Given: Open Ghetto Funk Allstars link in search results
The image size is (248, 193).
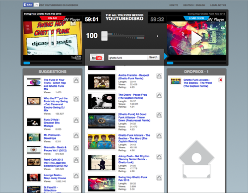Looking at the screenshot, I should click(134, 138).
